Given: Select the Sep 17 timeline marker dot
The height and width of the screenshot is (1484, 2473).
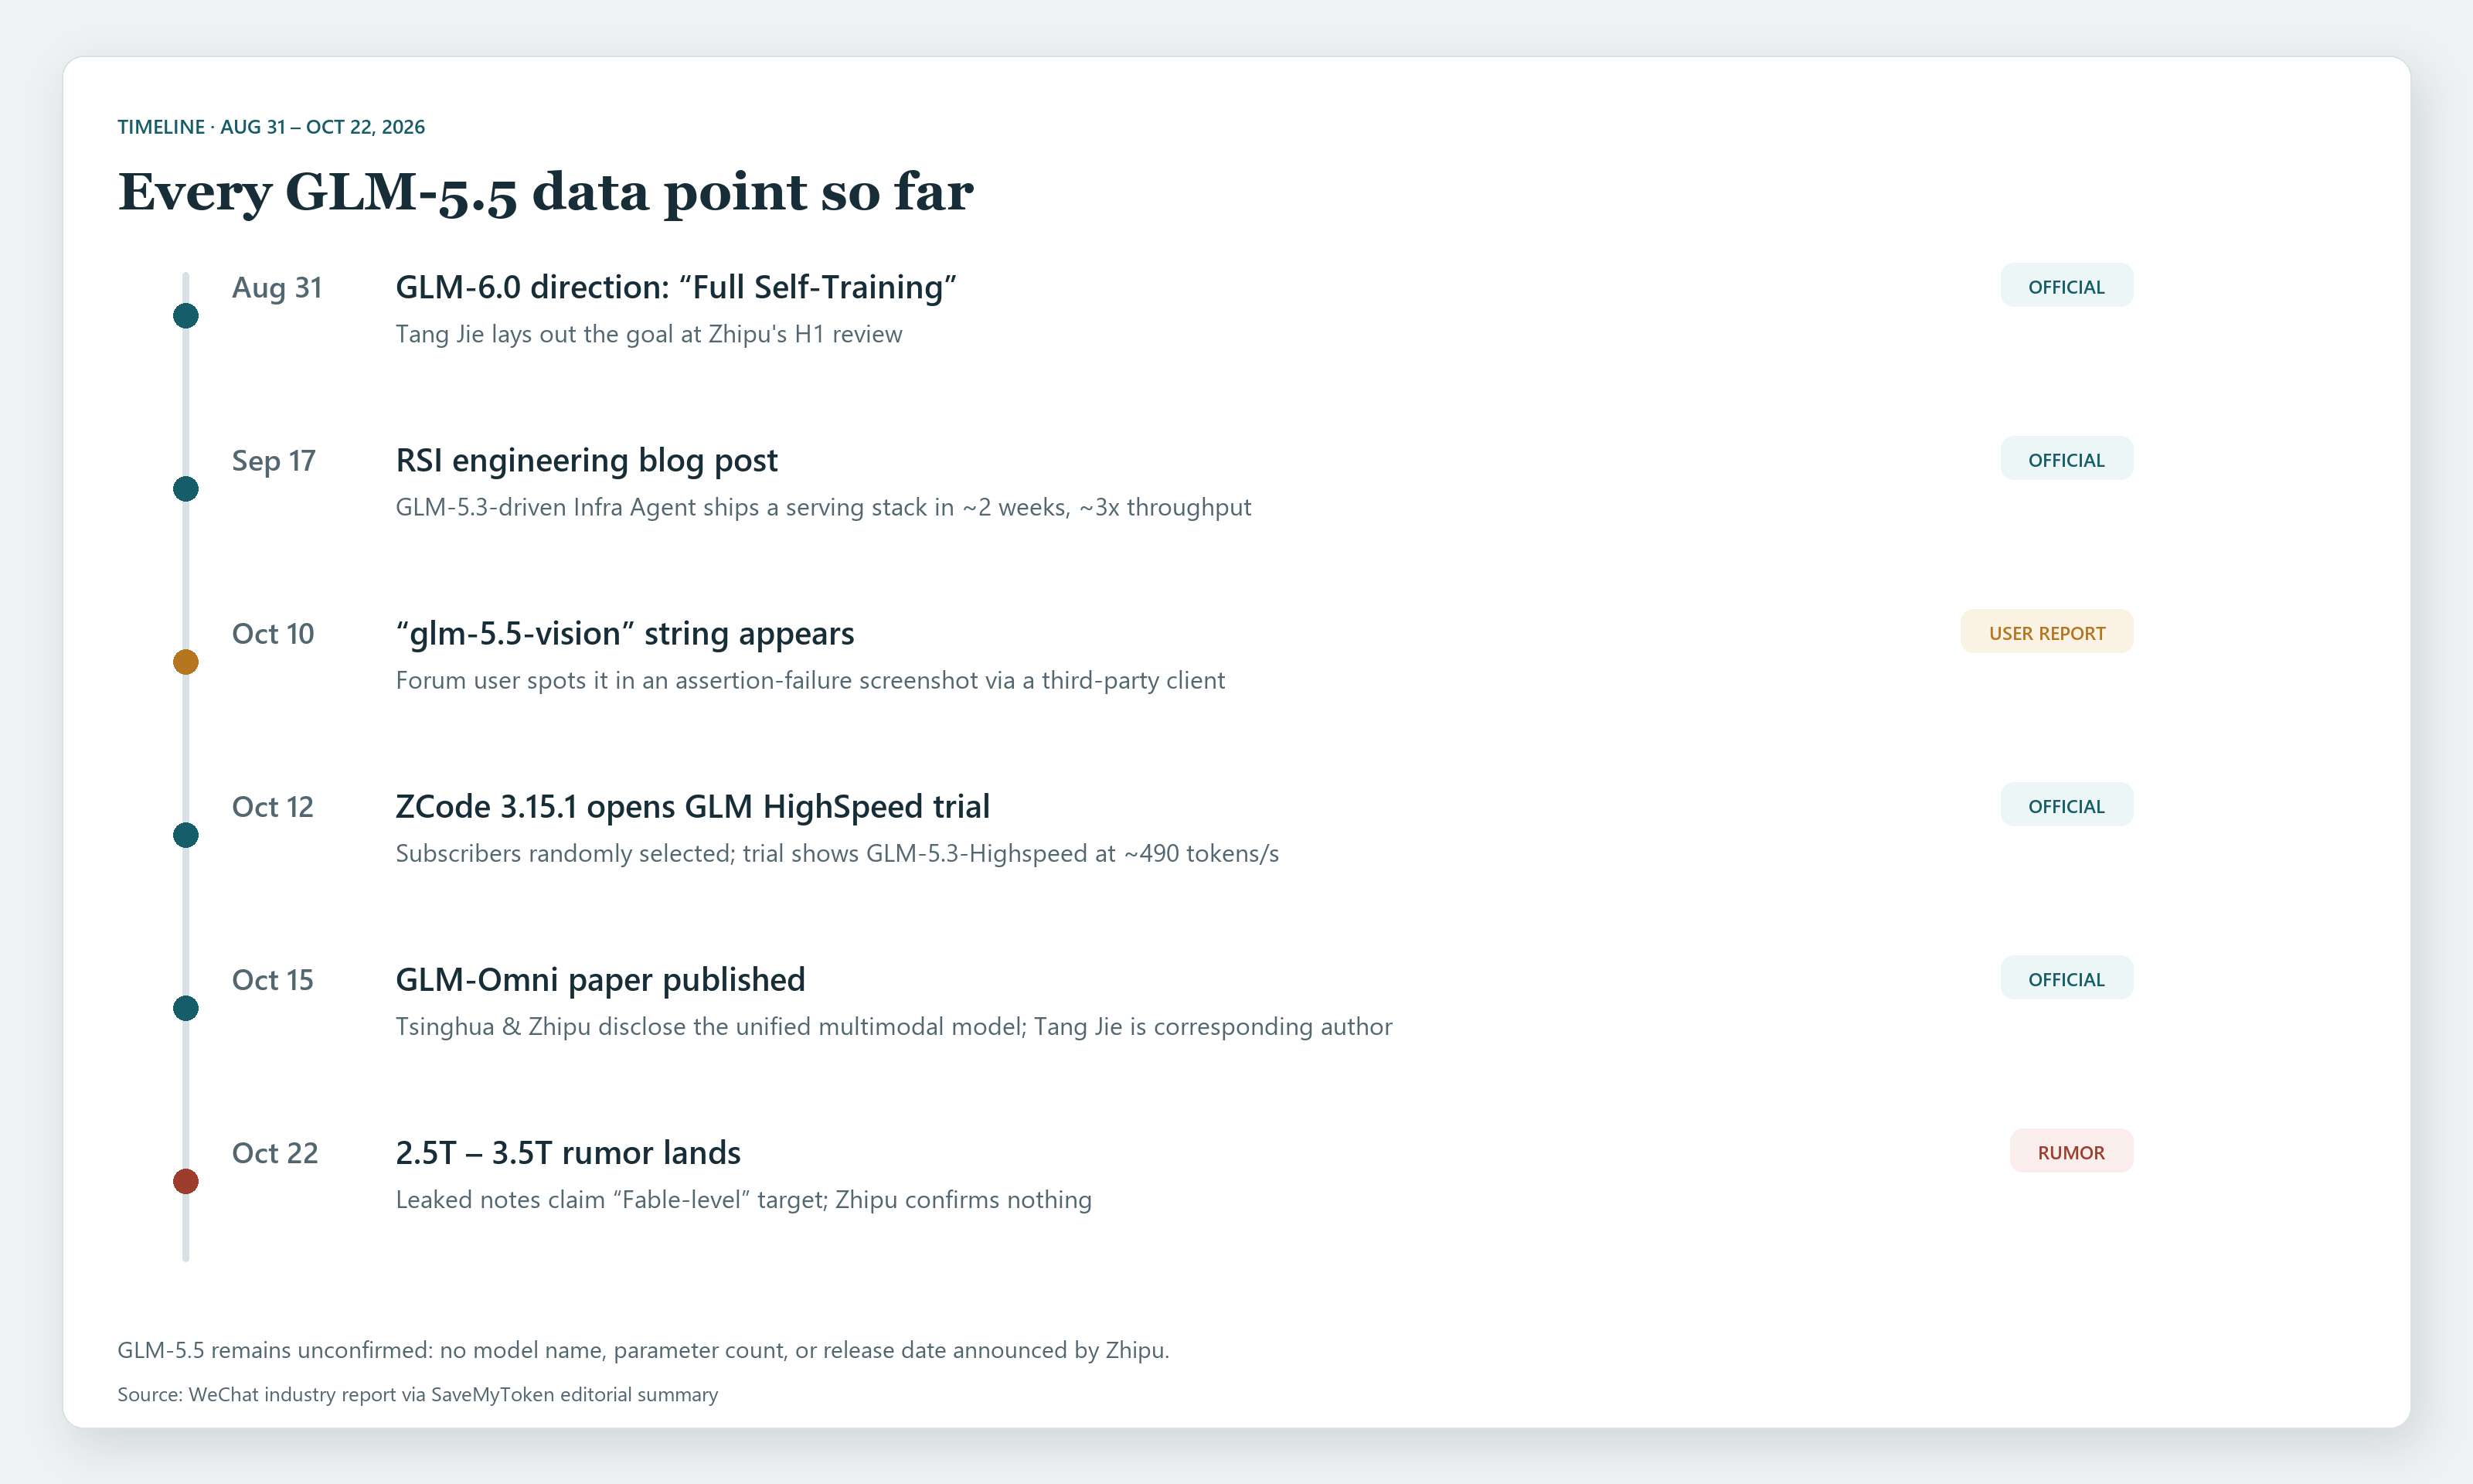Looking at the screenshot, I should 186,489.
